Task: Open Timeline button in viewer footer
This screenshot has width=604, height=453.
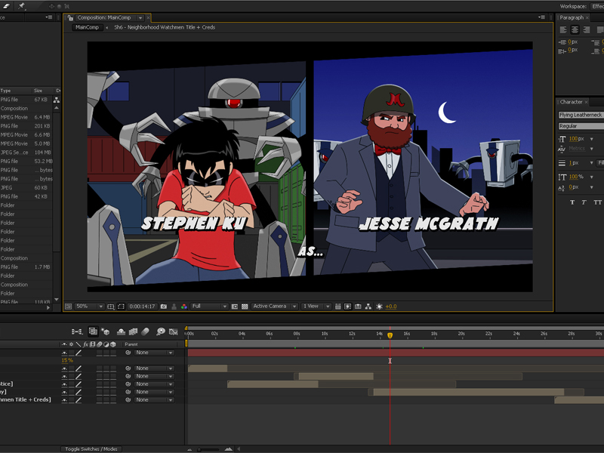Action: pyautogui.click(x=358, y=307)
